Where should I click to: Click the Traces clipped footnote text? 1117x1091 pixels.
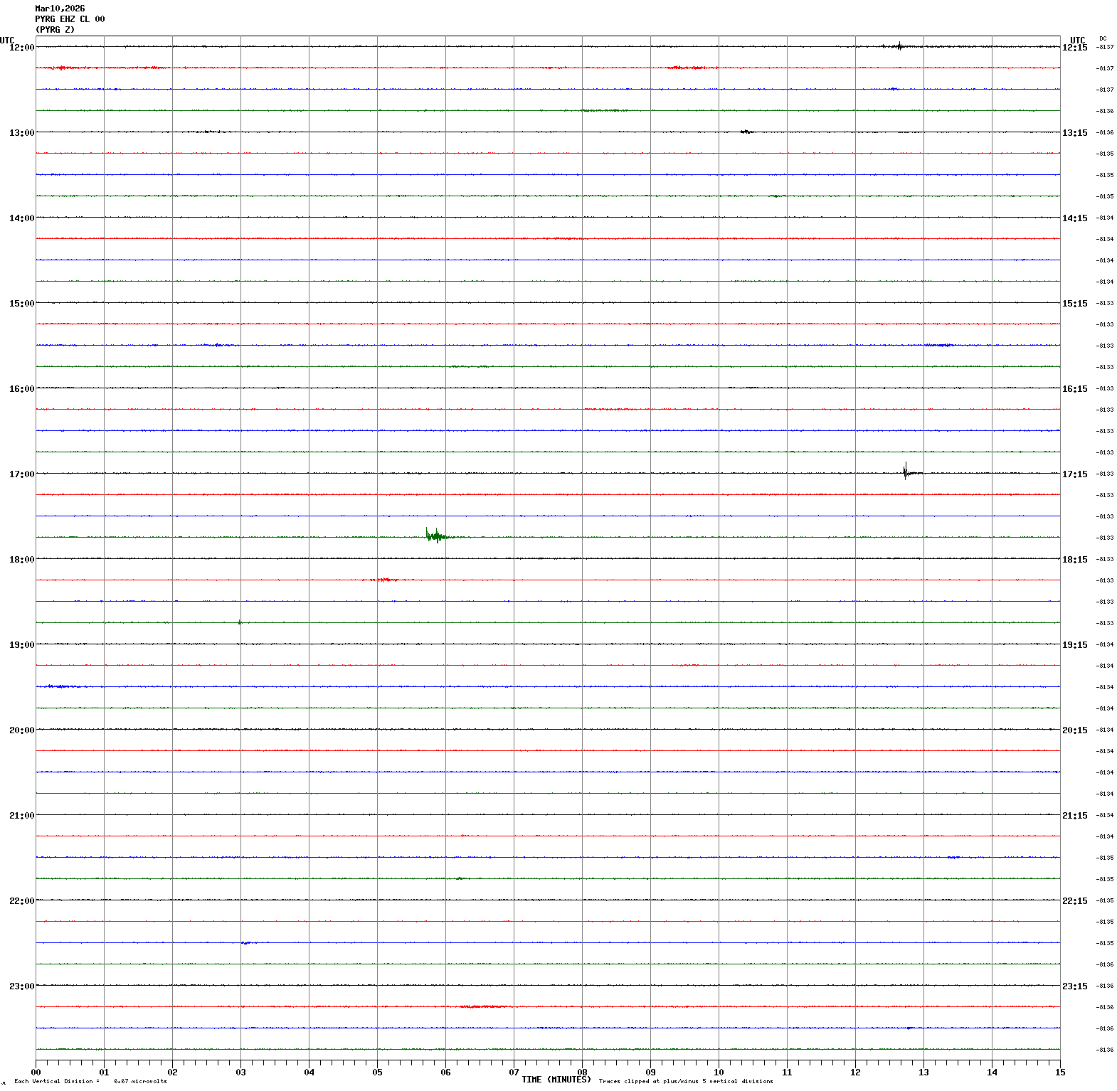685,1081
